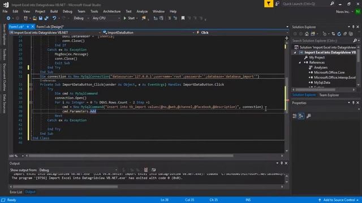Click the yellow notifications filter flag icon
The image size is (362, 203).
[269, 4]
